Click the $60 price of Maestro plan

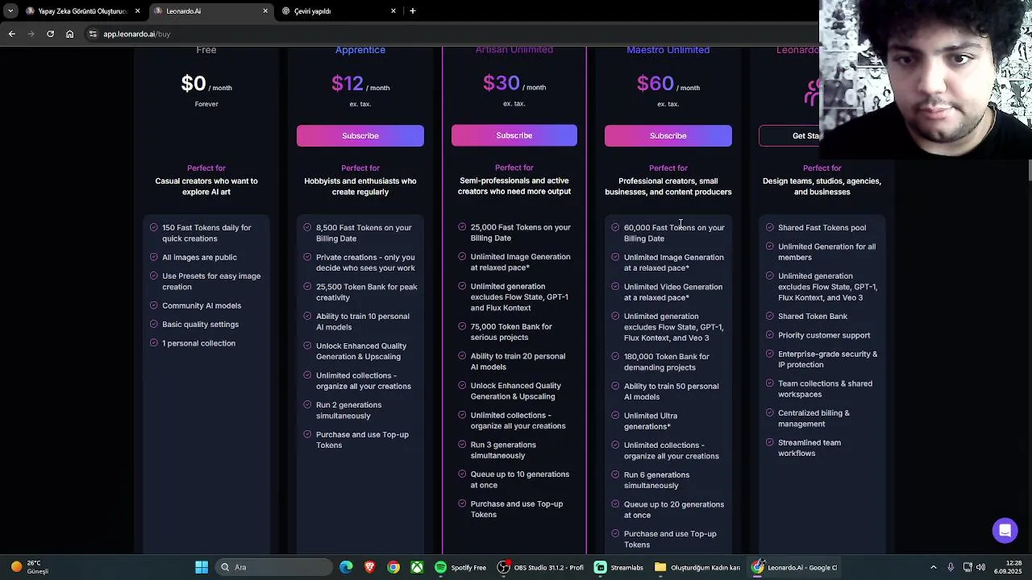pyautogui.click(x=655, y=83)
